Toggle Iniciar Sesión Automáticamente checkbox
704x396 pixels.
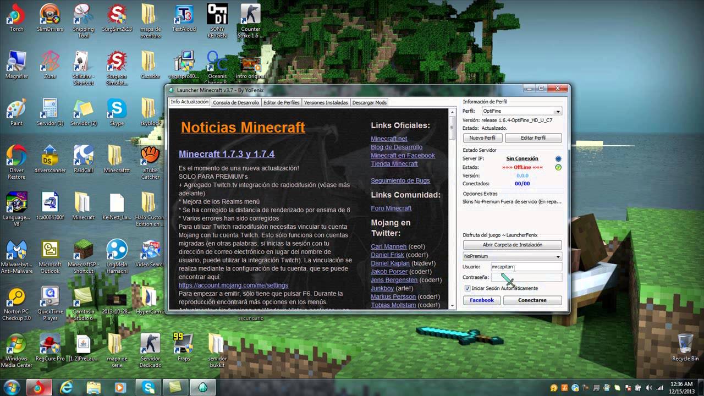coord(468,288)
